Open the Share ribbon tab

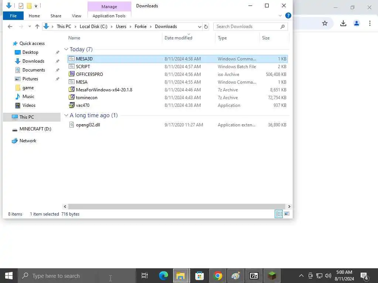56,16
